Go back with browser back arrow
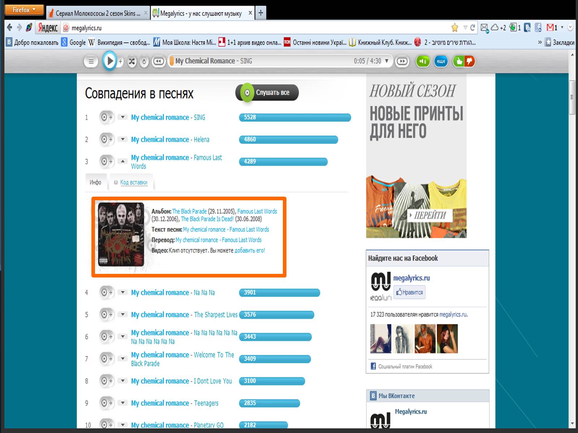The image size is (578, 433). tap(10, 27)
